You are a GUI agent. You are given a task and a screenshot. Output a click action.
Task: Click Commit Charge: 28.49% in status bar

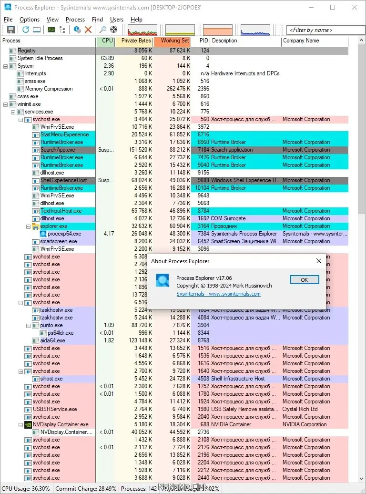tap(86, 489)
